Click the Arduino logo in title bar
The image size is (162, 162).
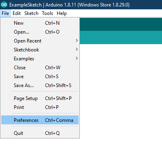click(4, 5)
